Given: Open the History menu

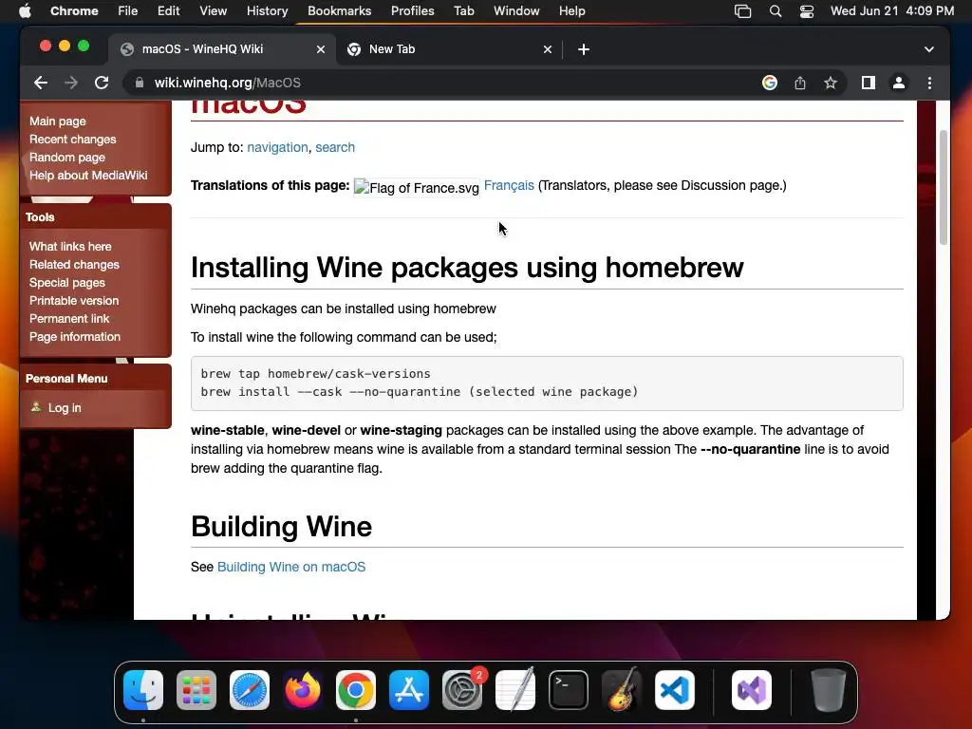Looking at the screenshot, I should pos(267,11).
